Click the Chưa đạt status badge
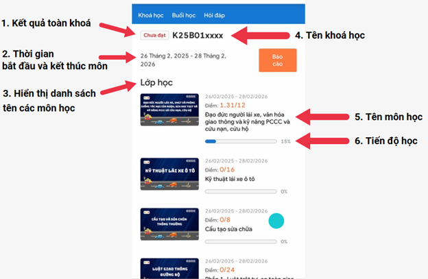This screenshot has width=428, height=279. (x=154, y=35)
